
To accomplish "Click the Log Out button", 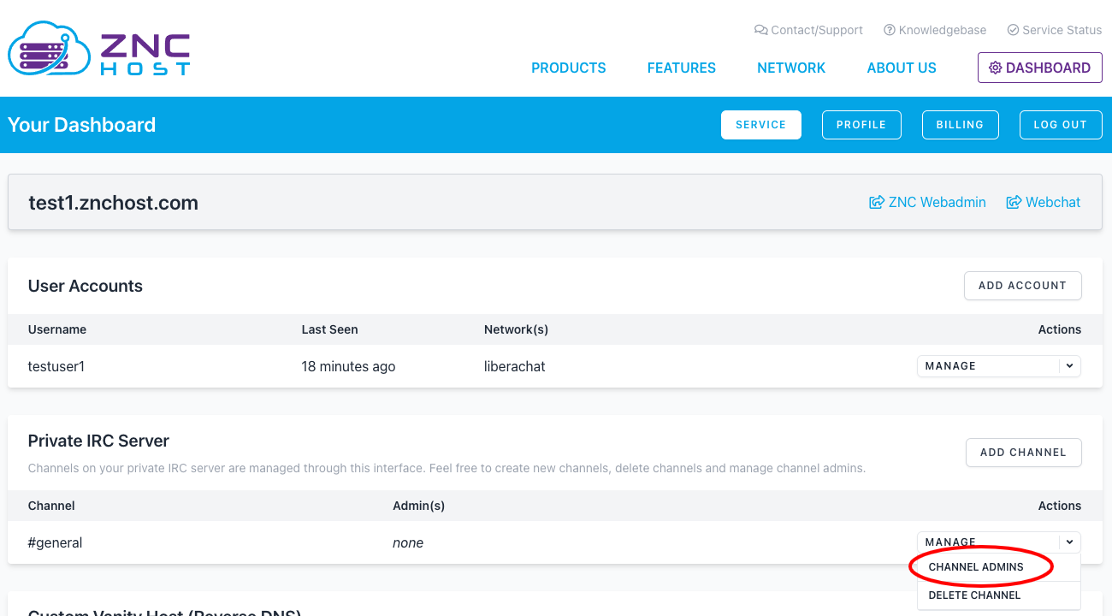I will pos(1060,125).
